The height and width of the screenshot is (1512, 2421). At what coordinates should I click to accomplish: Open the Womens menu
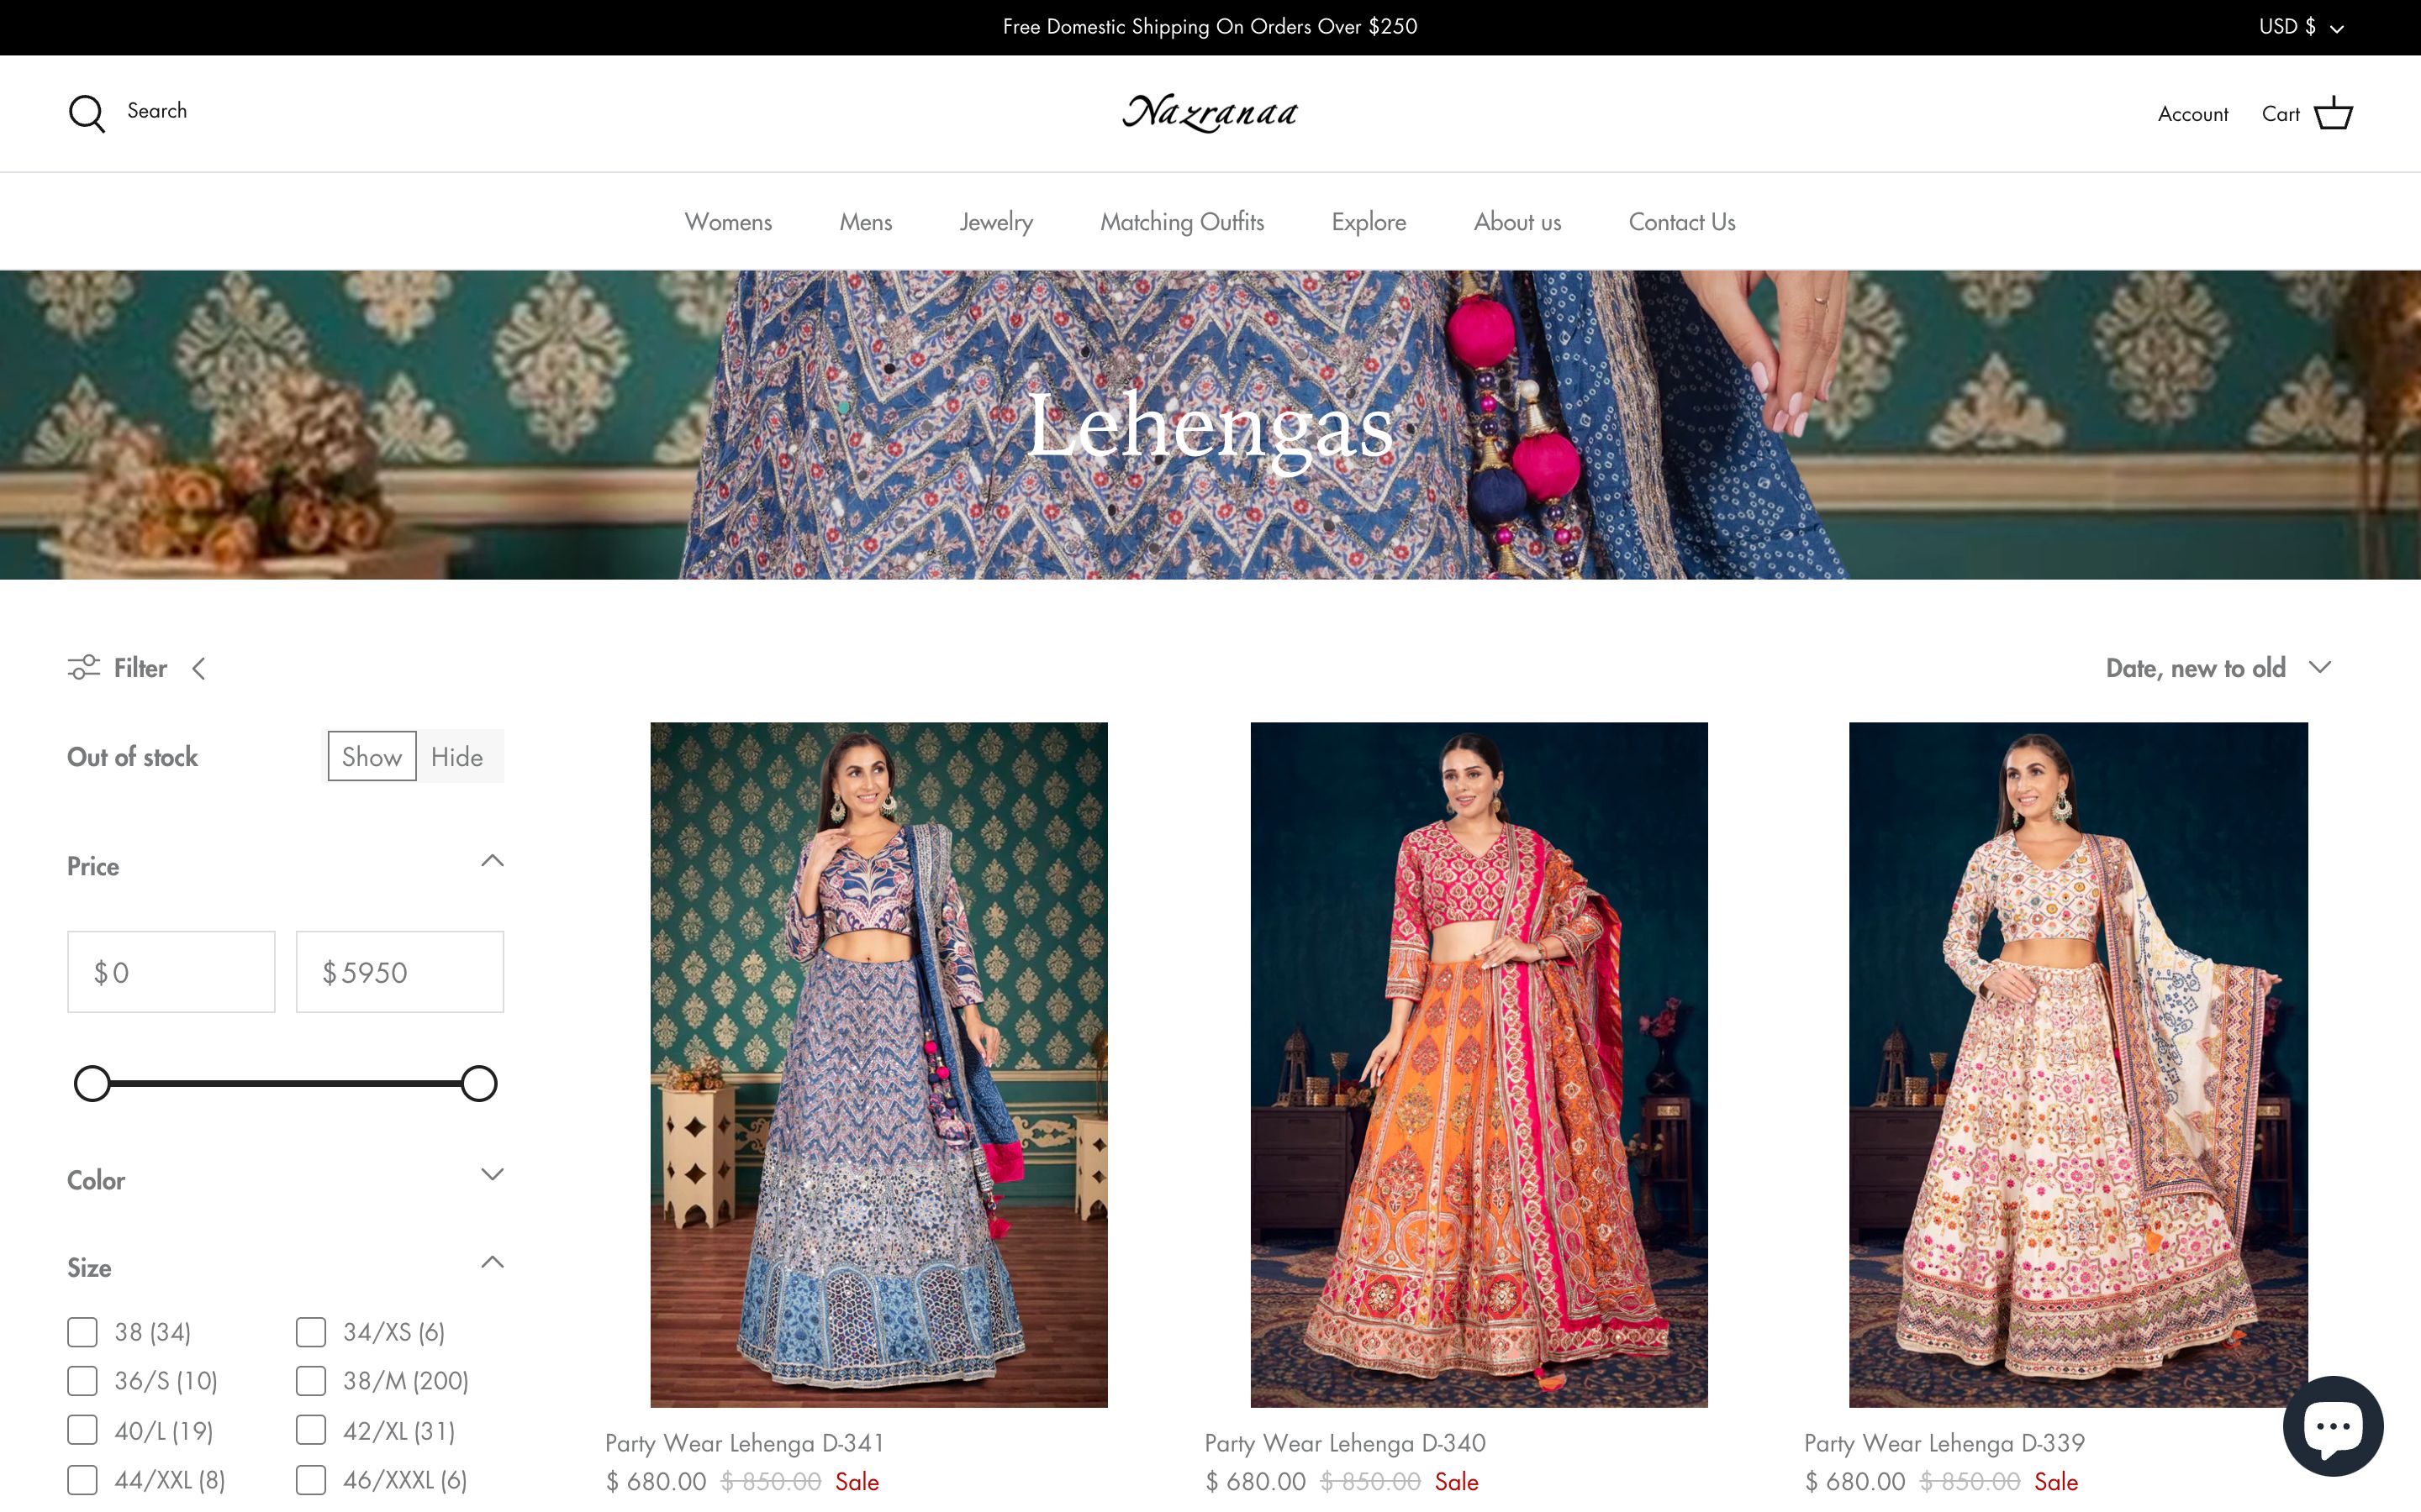[x=728, y=222]
